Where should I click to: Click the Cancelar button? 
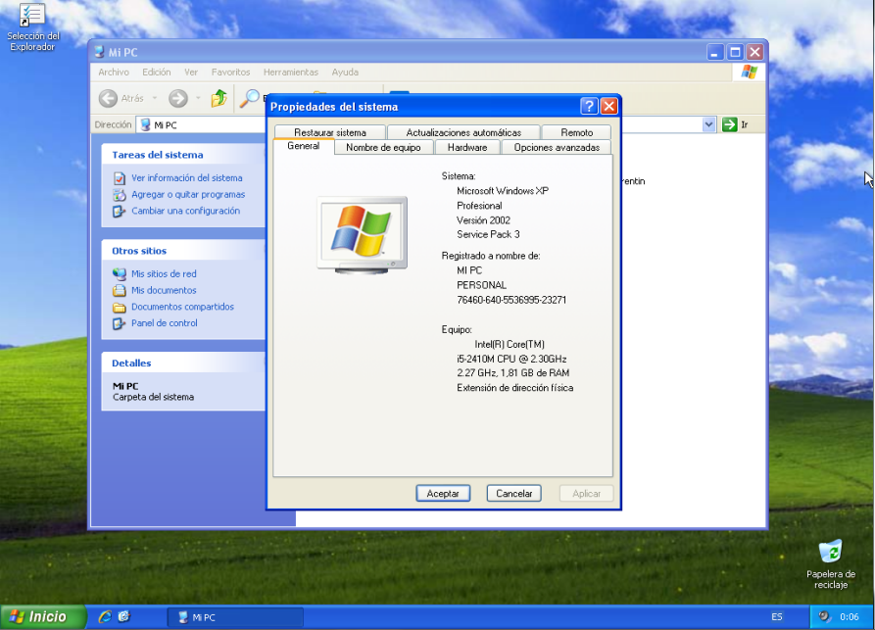coord(514,493)
